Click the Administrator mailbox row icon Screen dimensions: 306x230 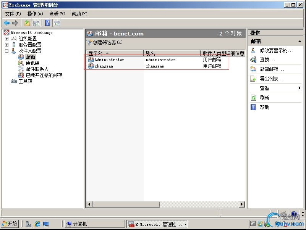pos(91,60)
